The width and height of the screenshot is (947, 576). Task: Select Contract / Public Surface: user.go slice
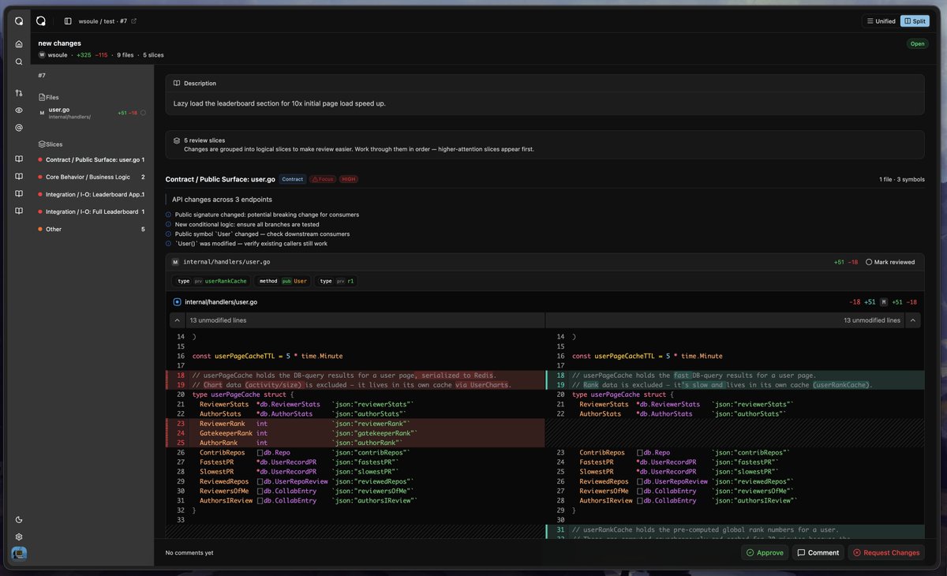pos(91,160)
